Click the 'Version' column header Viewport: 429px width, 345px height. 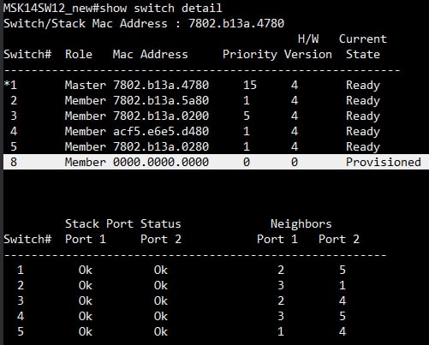tap(308, 54)
